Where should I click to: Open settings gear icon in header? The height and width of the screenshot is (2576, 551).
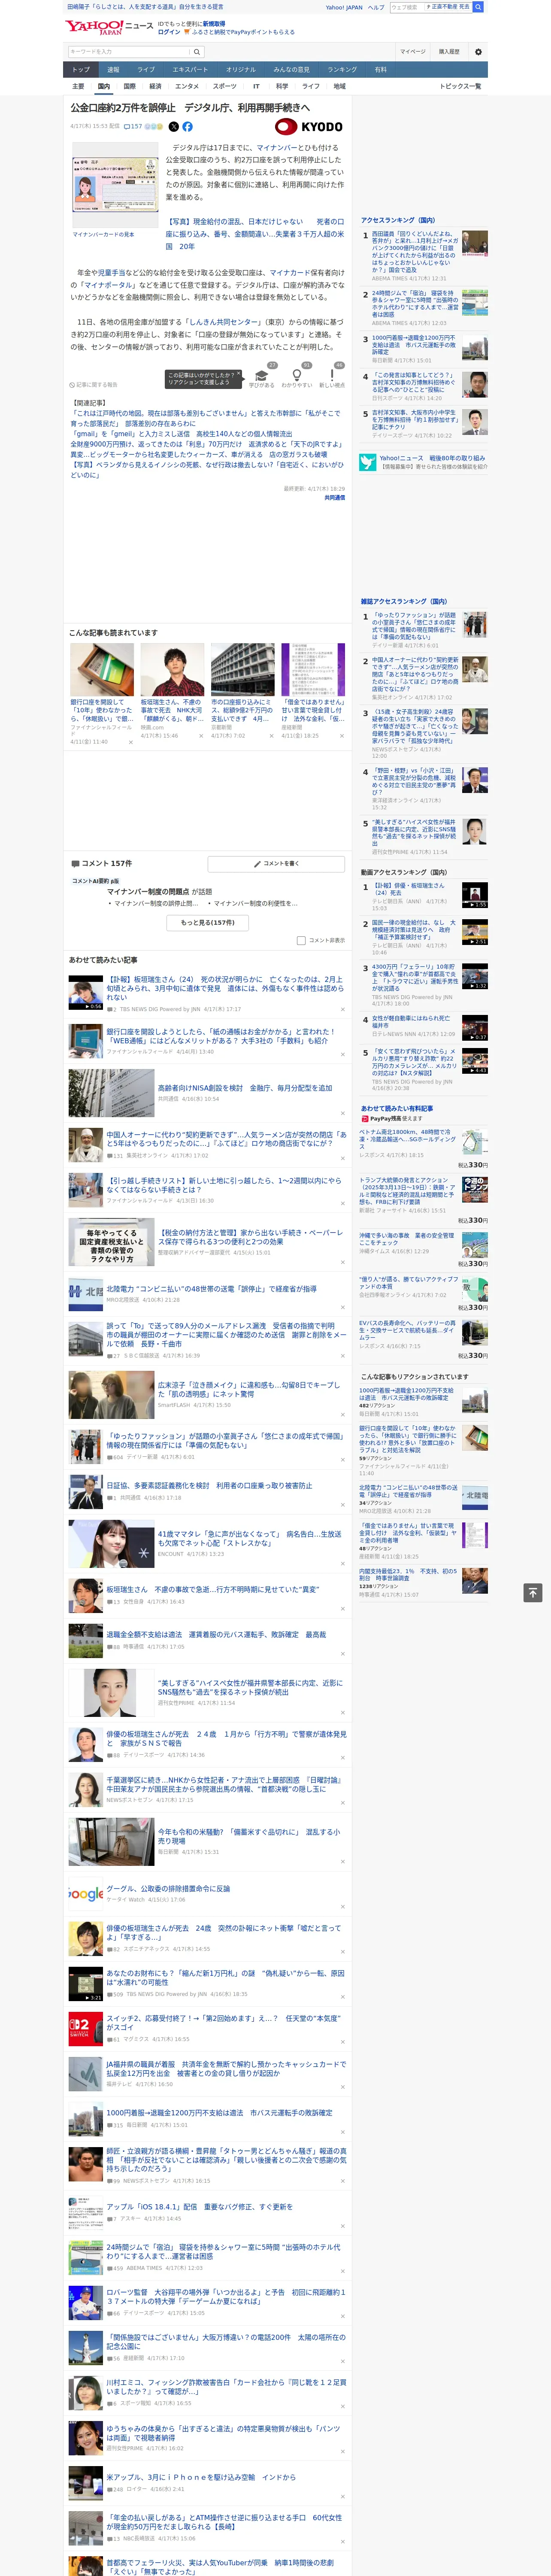coord(478,51)
